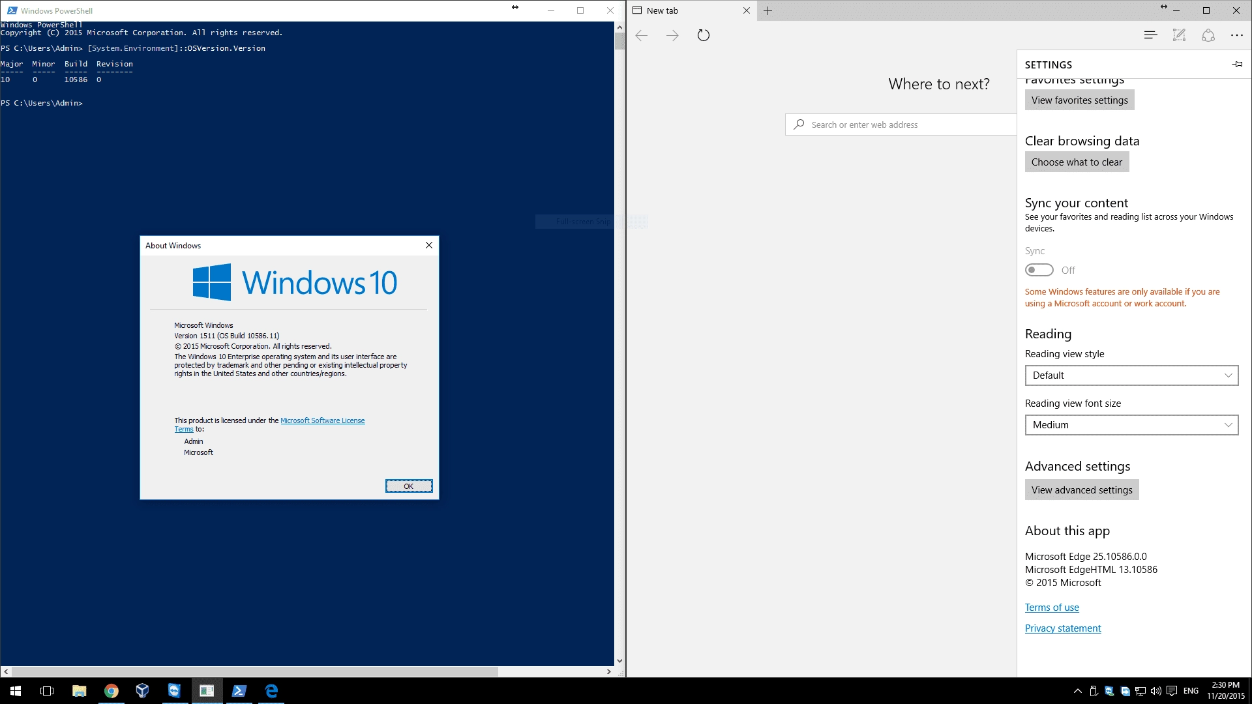The height and width of the screenshot is (704, 1252).
Task: Click View favorites settings button
Action: point(1080,100)
